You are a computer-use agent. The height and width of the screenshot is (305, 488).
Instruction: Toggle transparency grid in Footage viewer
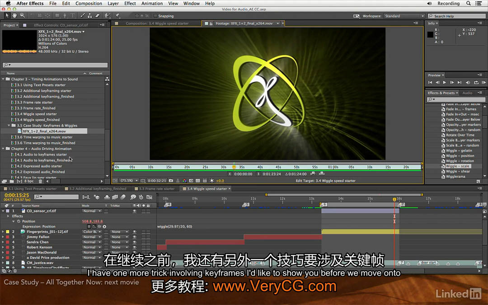point(197,180)
